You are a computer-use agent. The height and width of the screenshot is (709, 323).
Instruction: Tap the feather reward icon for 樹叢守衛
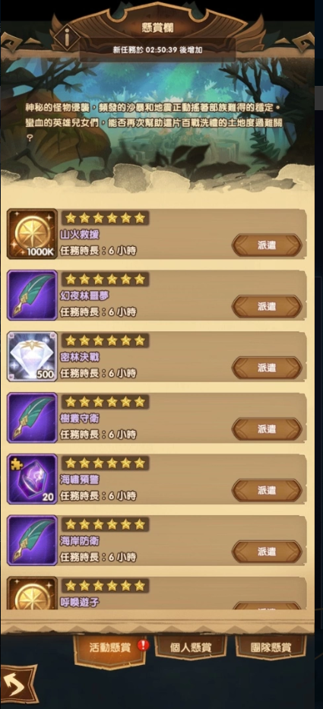pyautogui.click(x=32, y=417)
